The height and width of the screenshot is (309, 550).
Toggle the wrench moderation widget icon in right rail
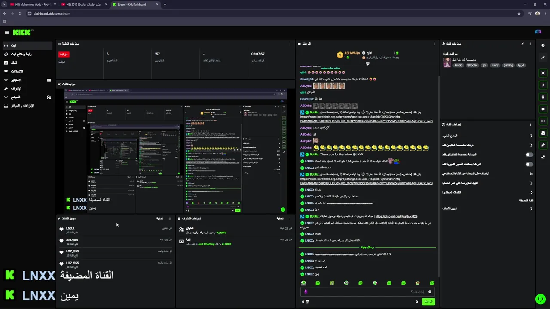click(543, 145)
